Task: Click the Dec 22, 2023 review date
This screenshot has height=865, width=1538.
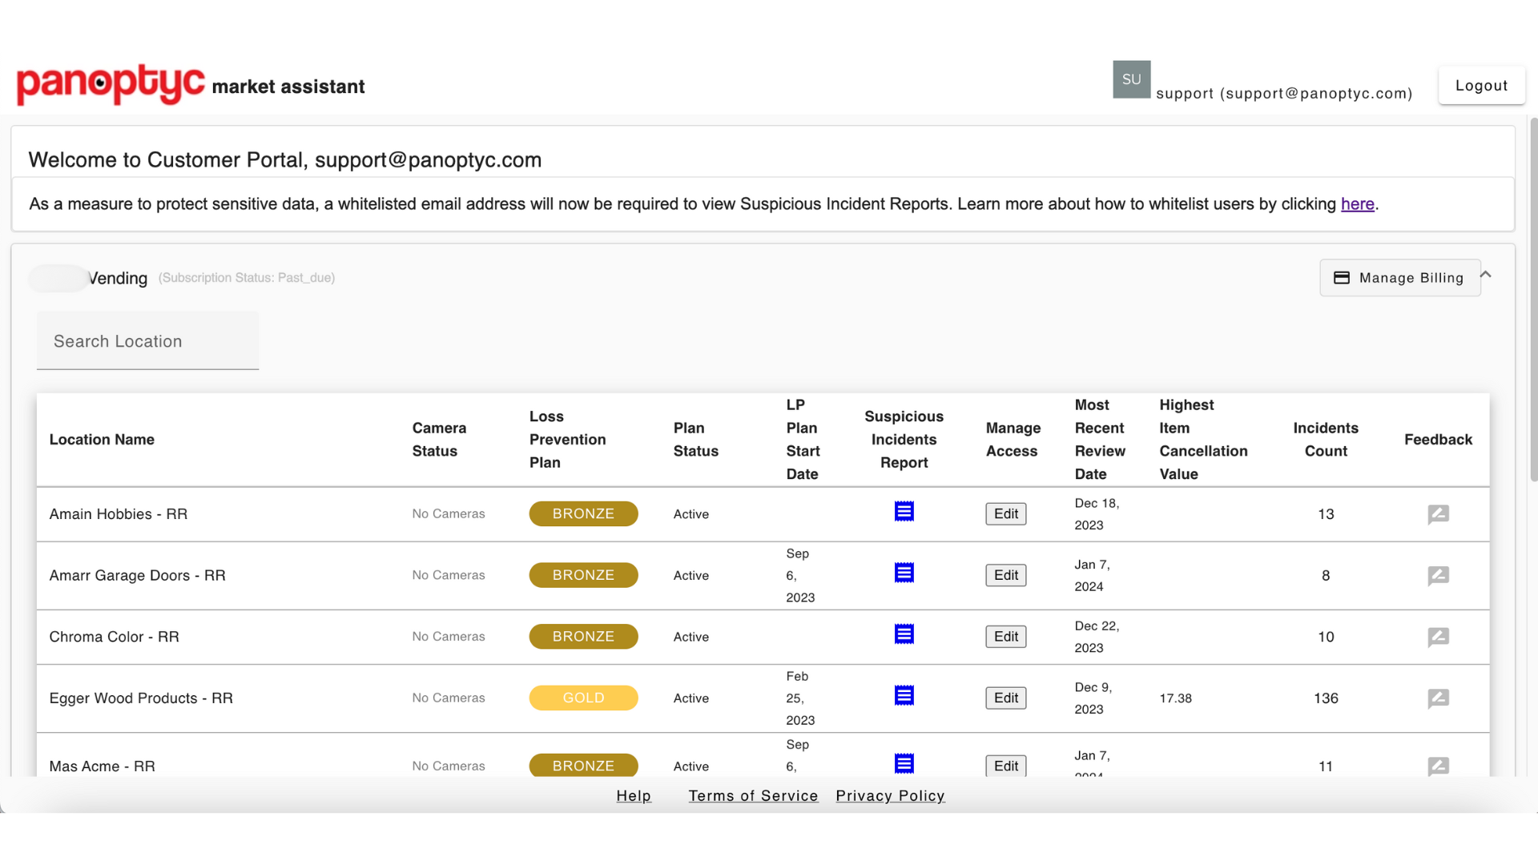Action: pyautogui.click(x=1097, y=637)
